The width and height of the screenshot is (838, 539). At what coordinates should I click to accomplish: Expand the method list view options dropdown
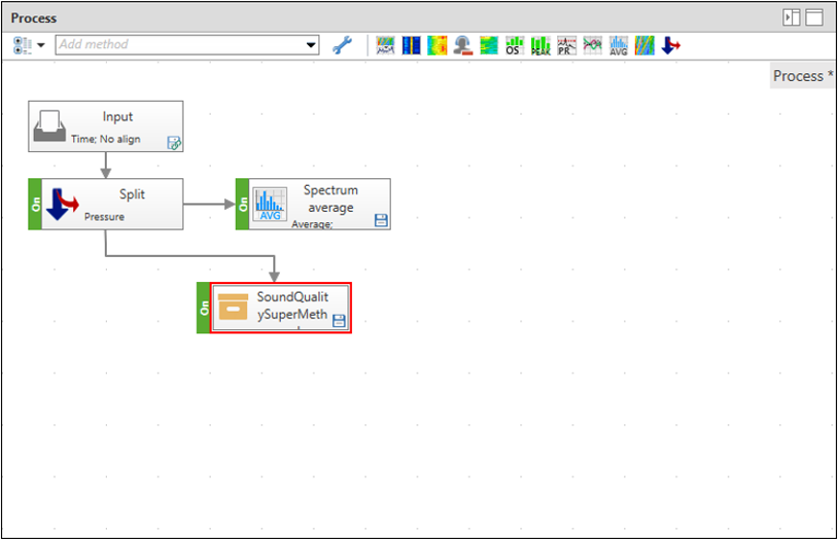coord(40,45)
